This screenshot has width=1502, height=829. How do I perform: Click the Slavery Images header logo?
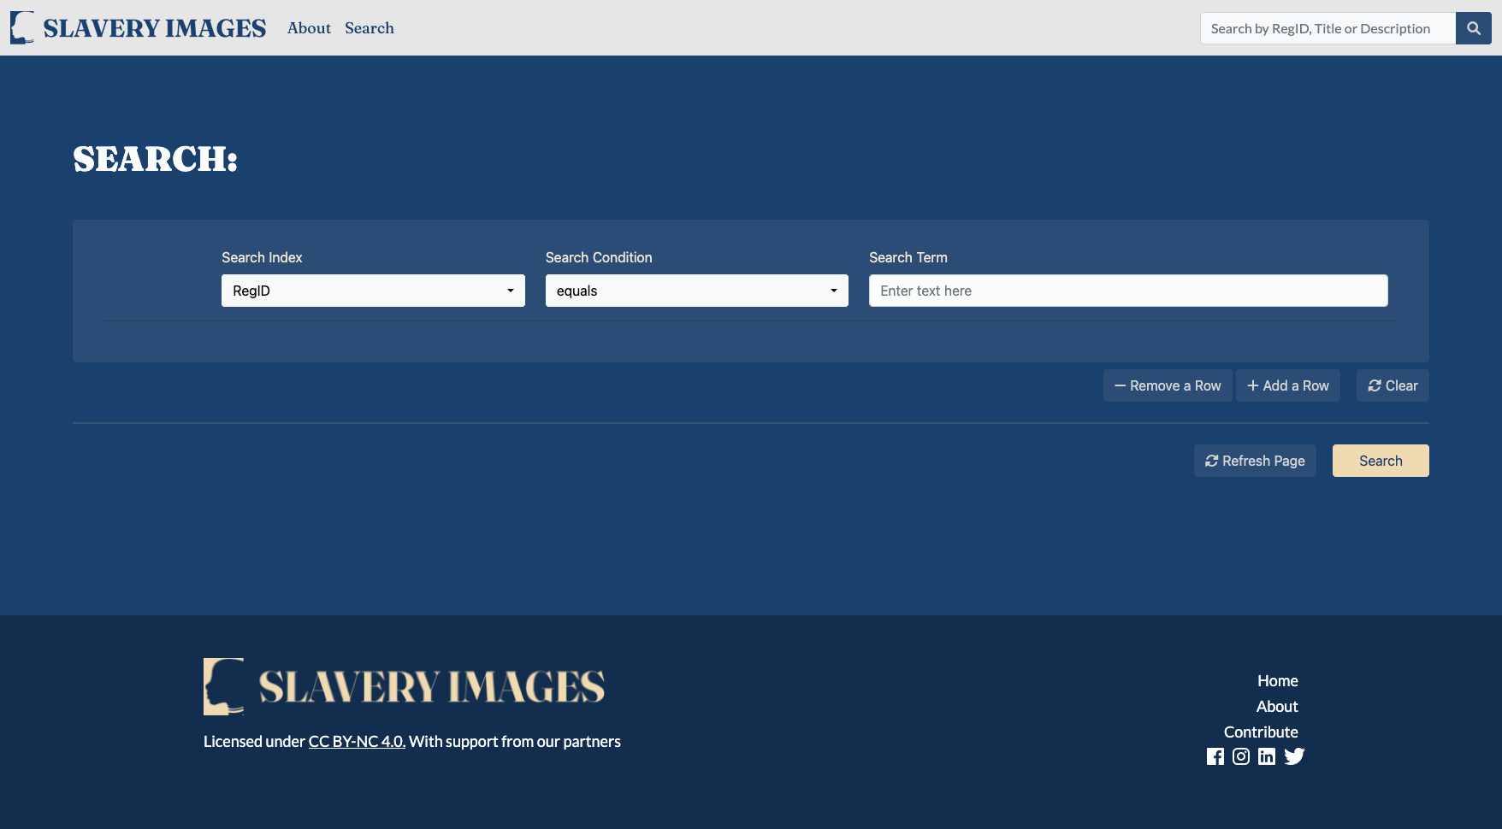(x=139, y=28)
